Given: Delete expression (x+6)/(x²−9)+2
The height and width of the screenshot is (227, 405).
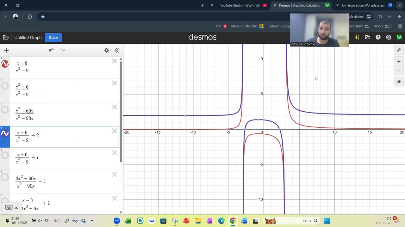Looking at the screenshot, I should pyautogui.click(x=115, y=131).
